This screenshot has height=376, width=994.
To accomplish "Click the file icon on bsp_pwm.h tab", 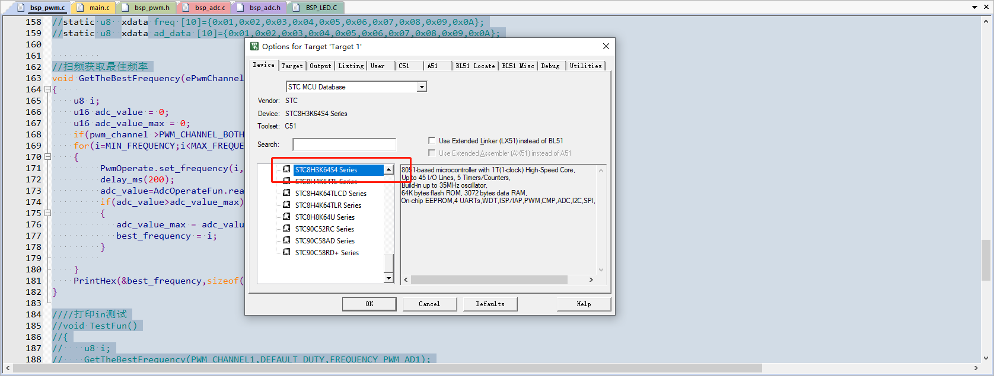I will click(x=126, y=8).
